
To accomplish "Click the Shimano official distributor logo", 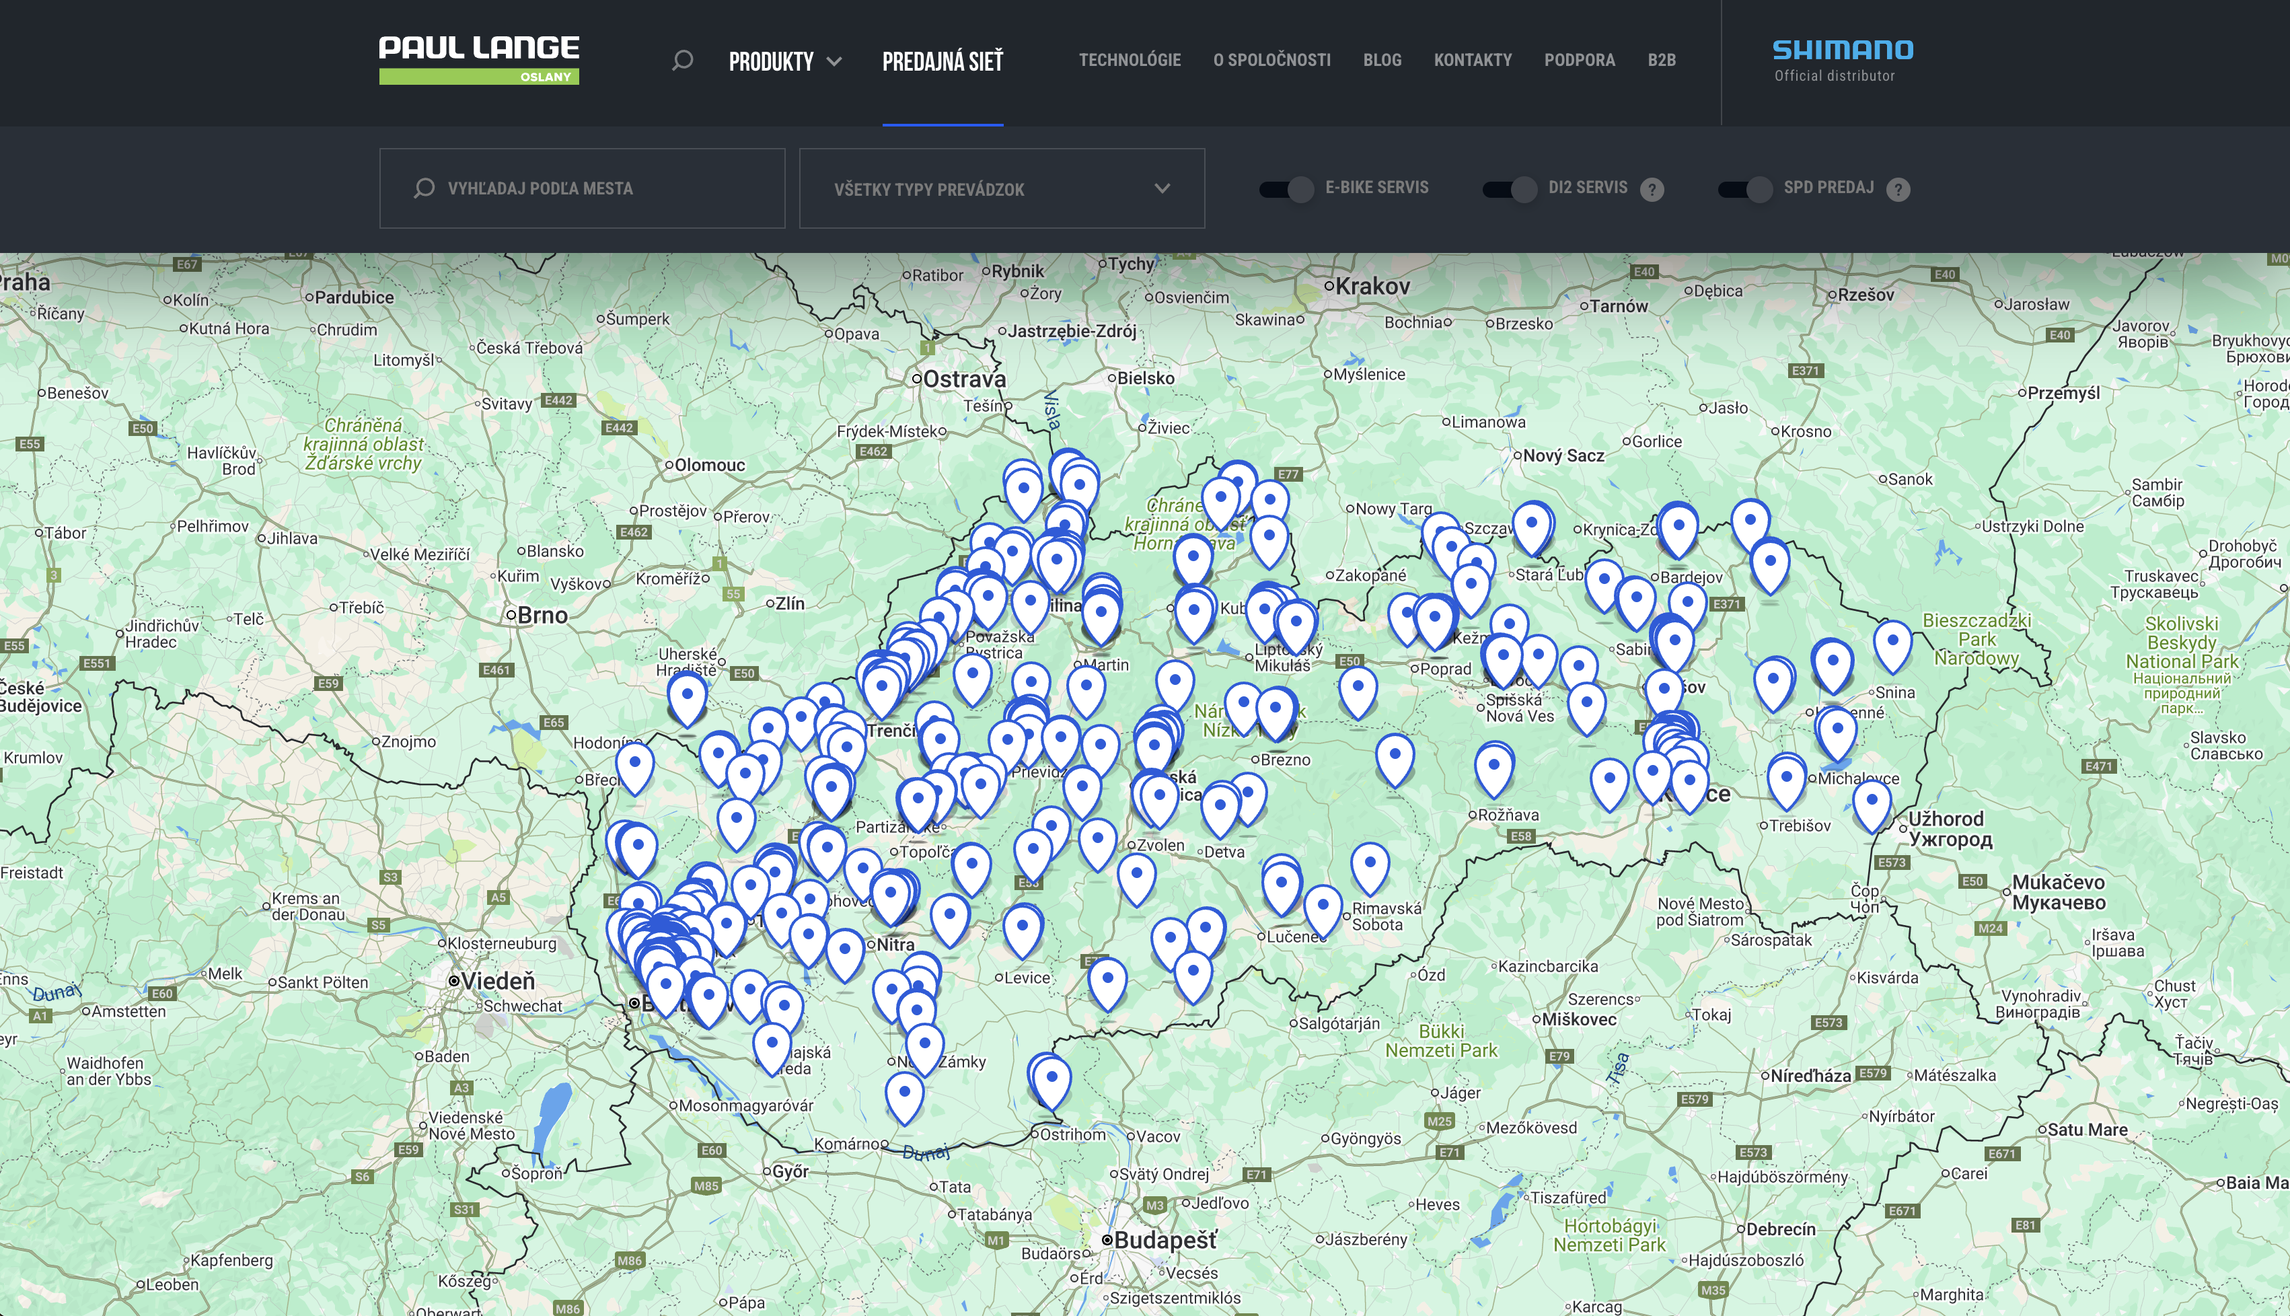I will pyautogui.click(x=1843, y=61).
